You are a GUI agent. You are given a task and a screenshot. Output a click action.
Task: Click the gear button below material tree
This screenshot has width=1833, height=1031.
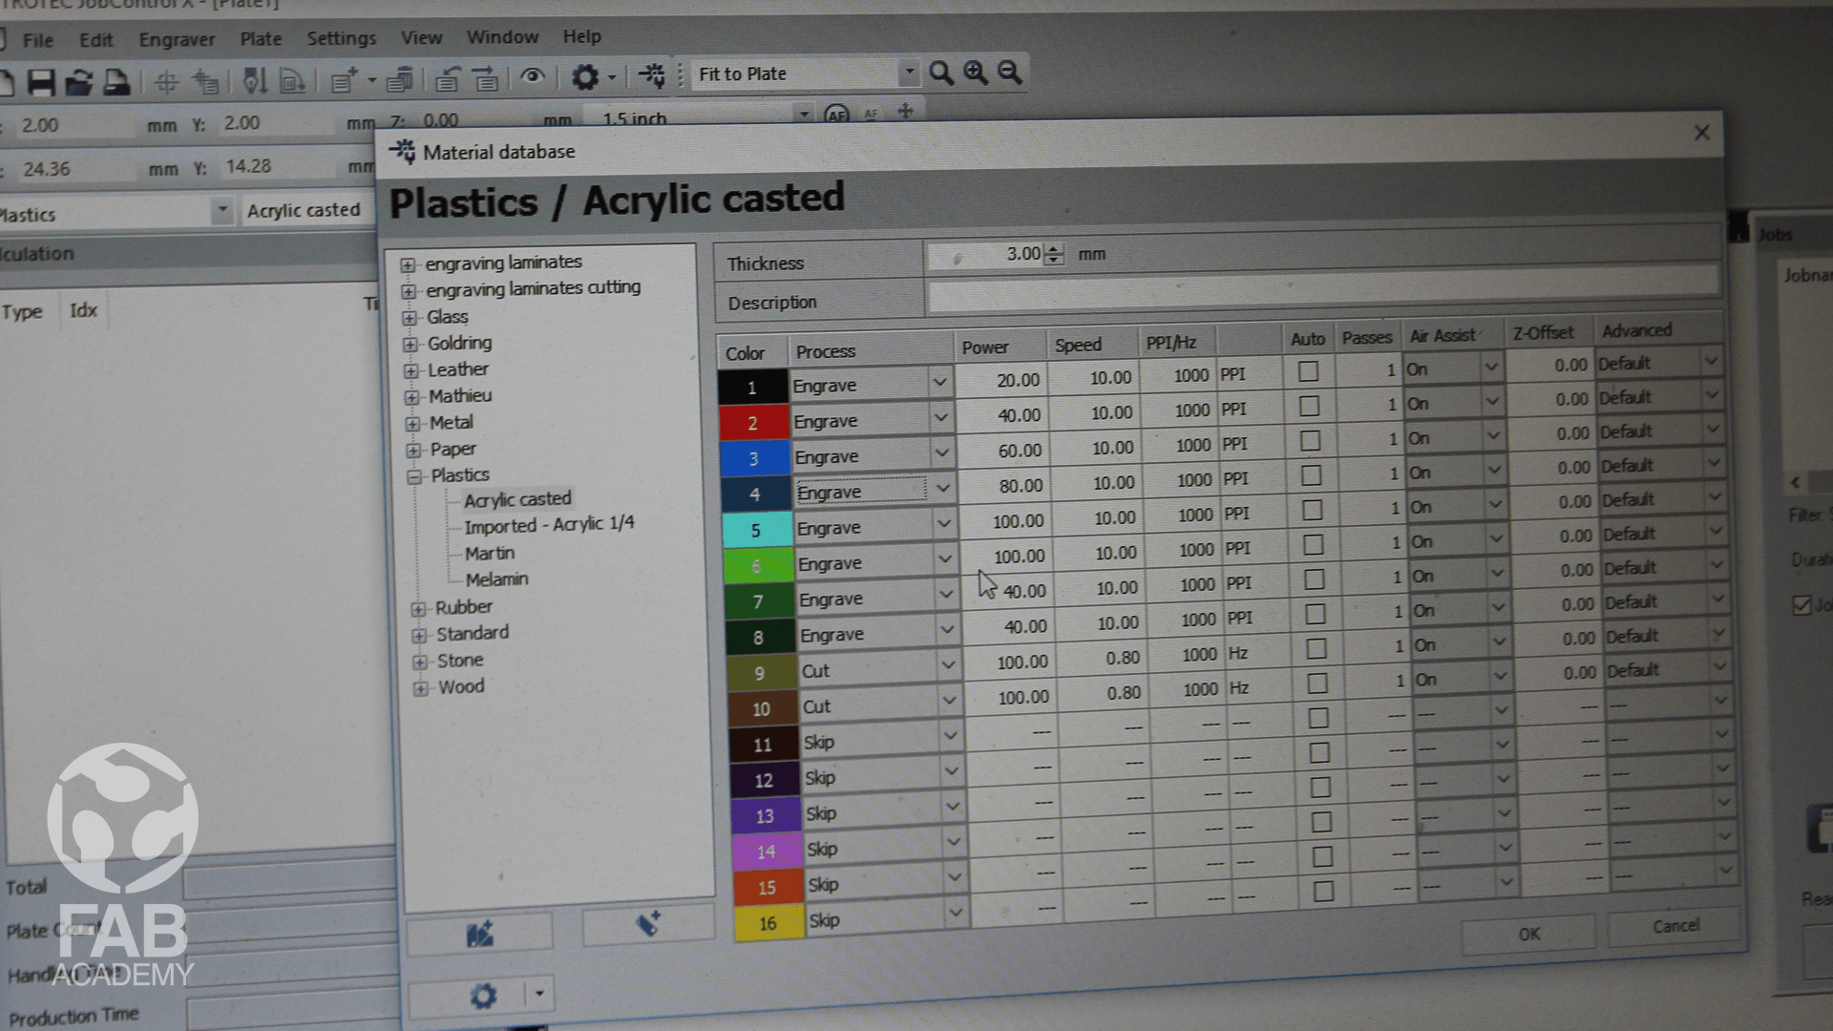click(x=483, y=997)
